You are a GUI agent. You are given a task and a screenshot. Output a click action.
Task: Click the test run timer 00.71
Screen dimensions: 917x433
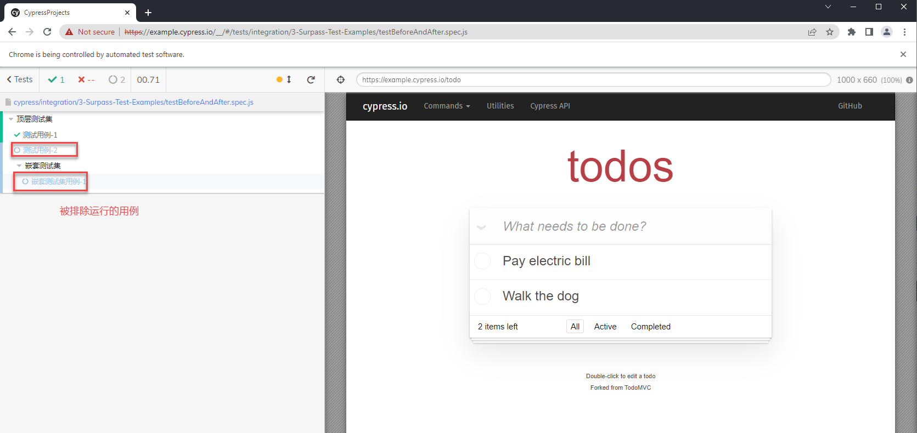(x=148, y=79)
